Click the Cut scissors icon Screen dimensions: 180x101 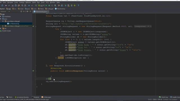(x=12, y=6)
